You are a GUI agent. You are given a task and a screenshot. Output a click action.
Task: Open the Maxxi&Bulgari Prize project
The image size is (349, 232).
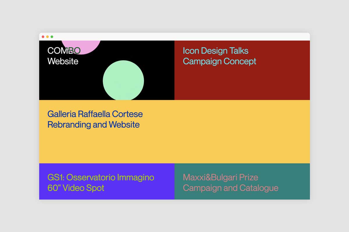point(220,177)
